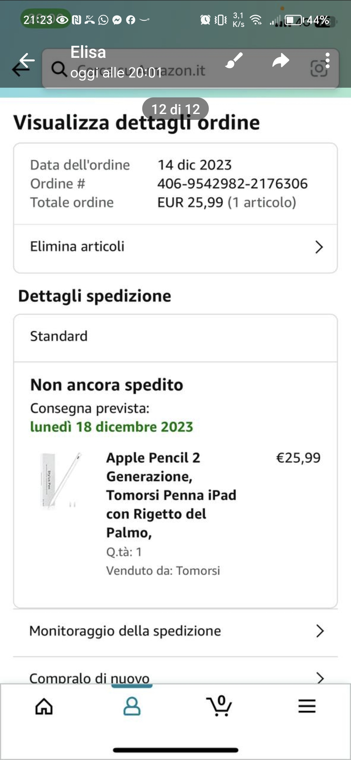Open the shopping cart icon
This screenshot has height=760, width=351.
click(219, 706)
